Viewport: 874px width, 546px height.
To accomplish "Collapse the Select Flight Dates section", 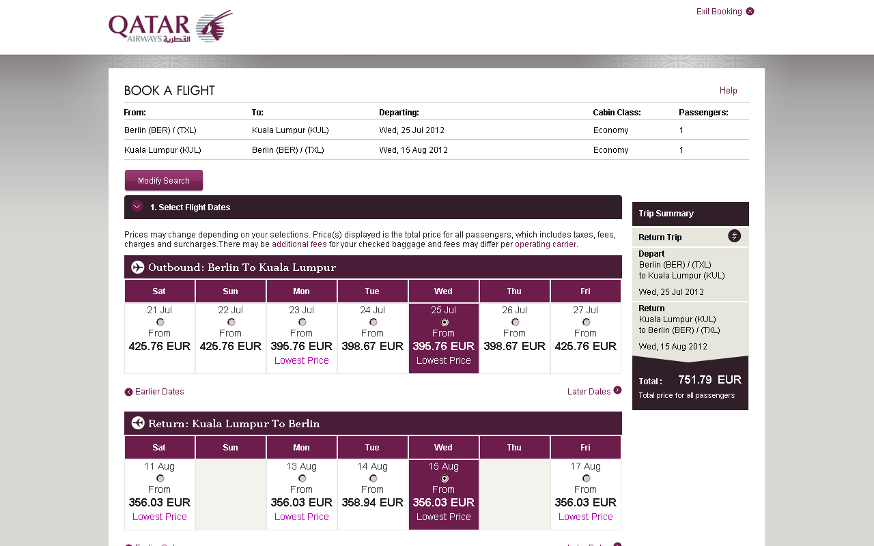I will (x=137, y=206).
